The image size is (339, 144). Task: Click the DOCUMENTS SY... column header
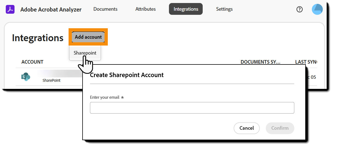(x=260, y=62)
